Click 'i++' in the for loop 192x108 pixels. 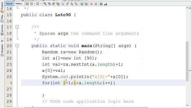pos(106,83)
